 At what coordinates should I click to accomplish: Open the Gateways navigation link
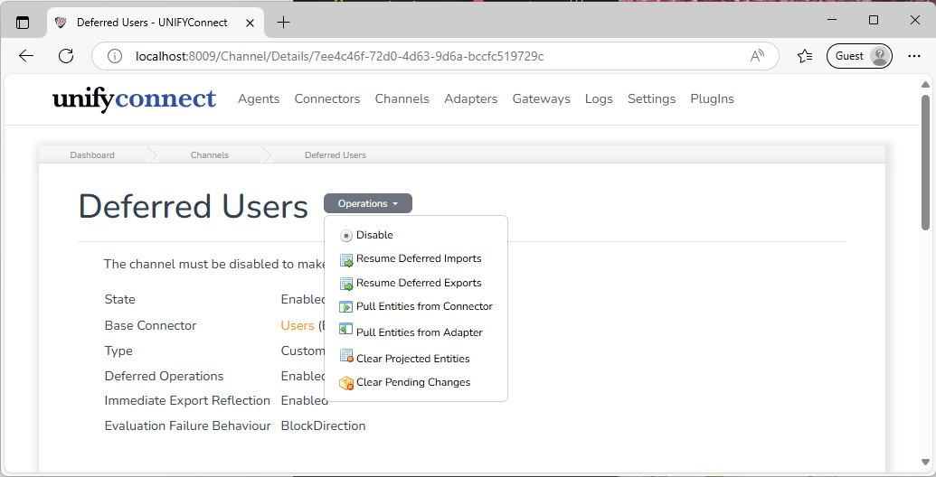click(x=541, y=99)
